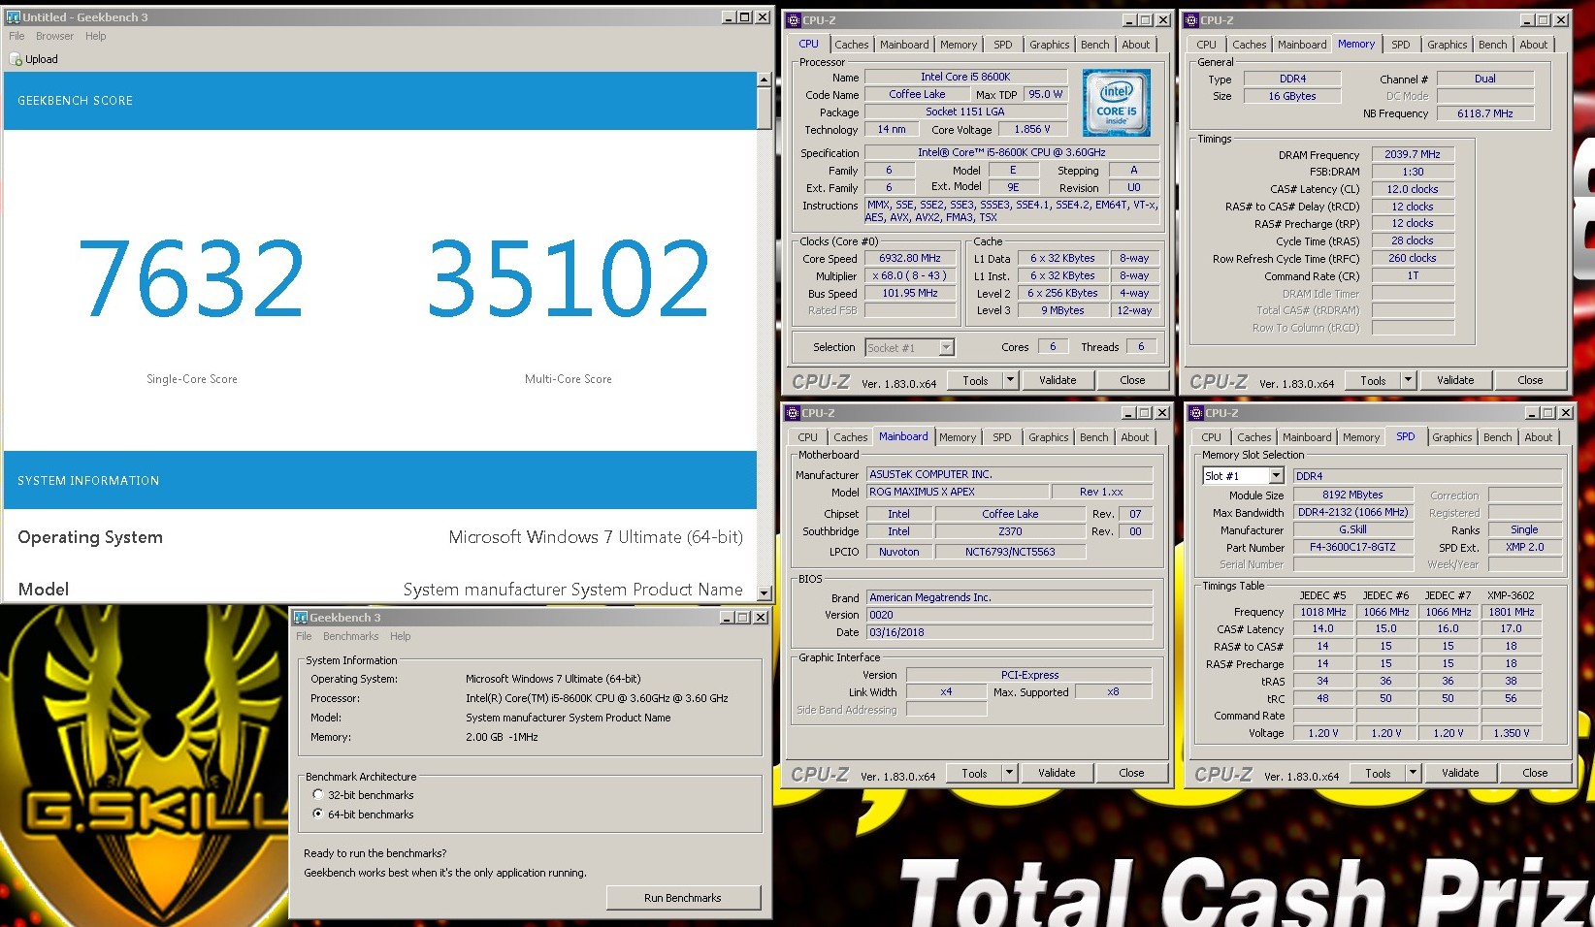Select 32-bit benchmarks option

(318, 795)
